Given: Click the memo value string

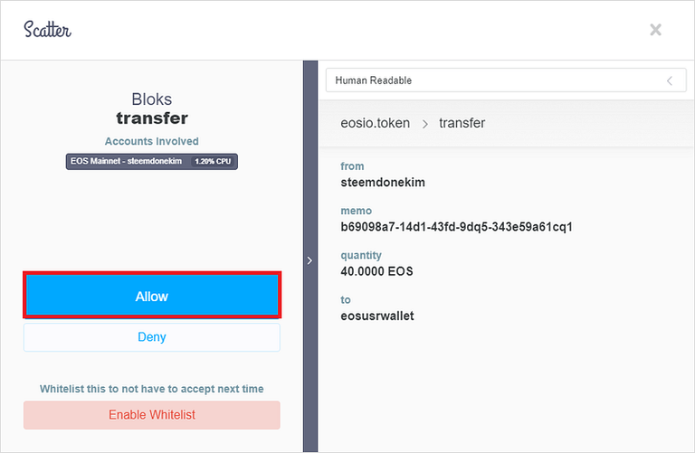Looking at the screenshot, I should tap(456, 226).
